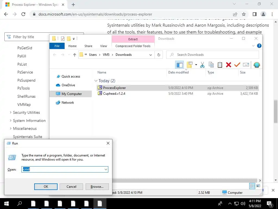View site information via the lock icon
Image resolution: width=278 pixels, height=209 pixels.
34,14
